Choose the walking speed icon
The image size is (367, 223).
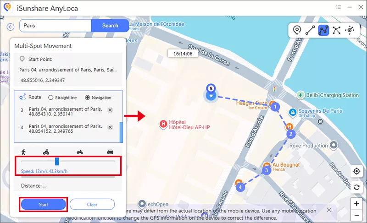click(24, 152)
